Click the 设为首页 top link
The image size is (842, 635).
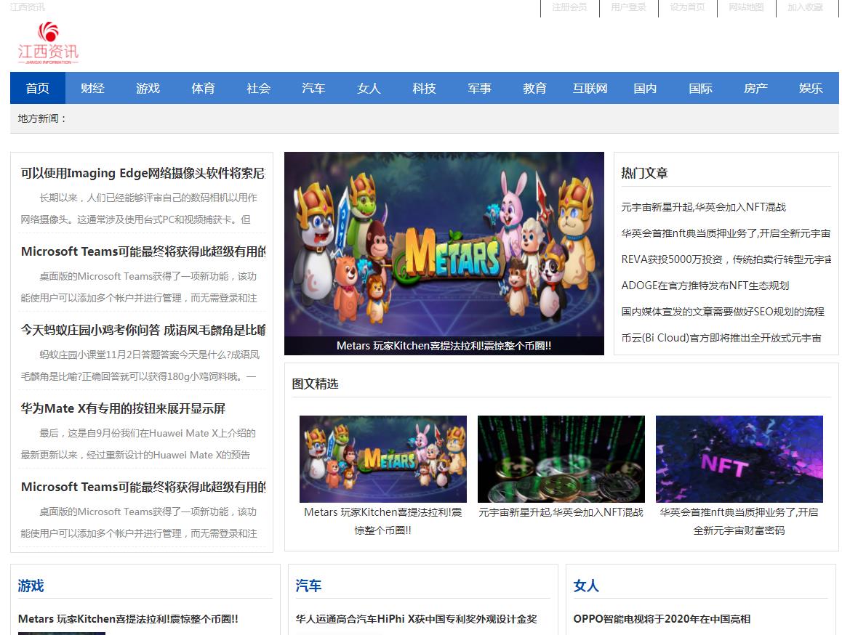(688, 7)
